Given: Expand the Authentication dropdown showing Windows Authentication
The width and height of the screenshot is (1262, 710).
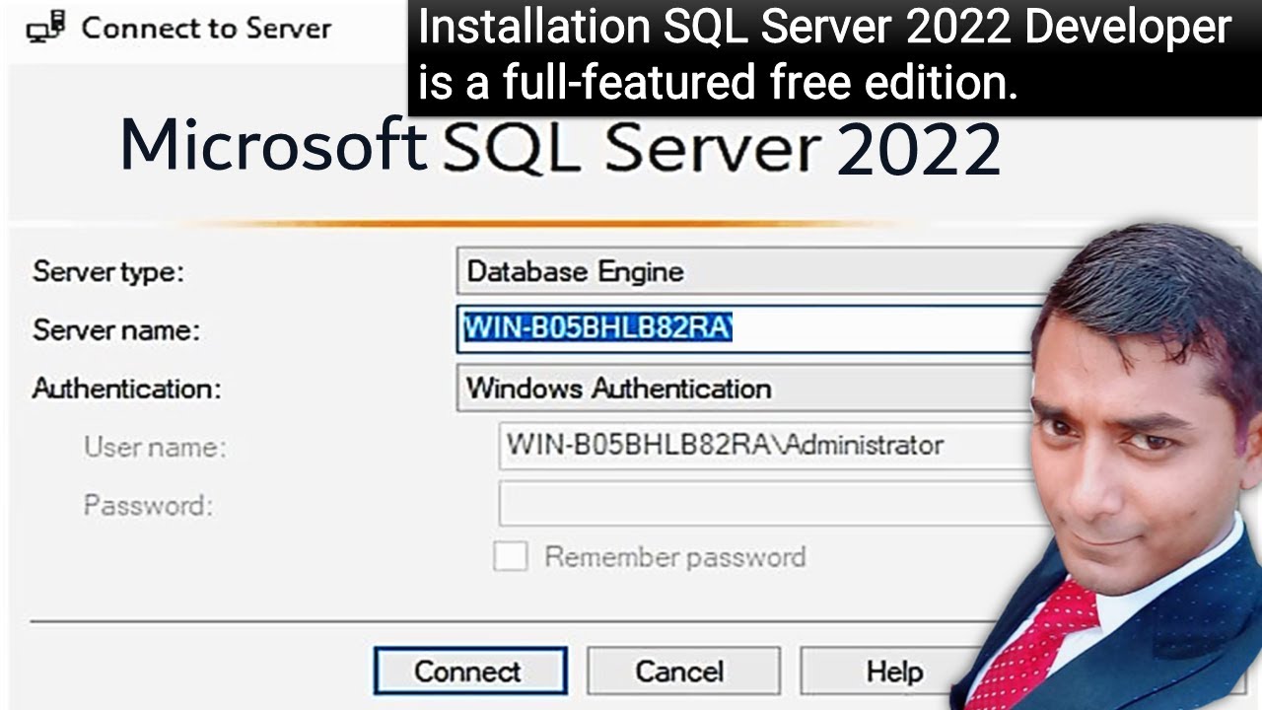Looking at the screenshot, I should 749,388.
